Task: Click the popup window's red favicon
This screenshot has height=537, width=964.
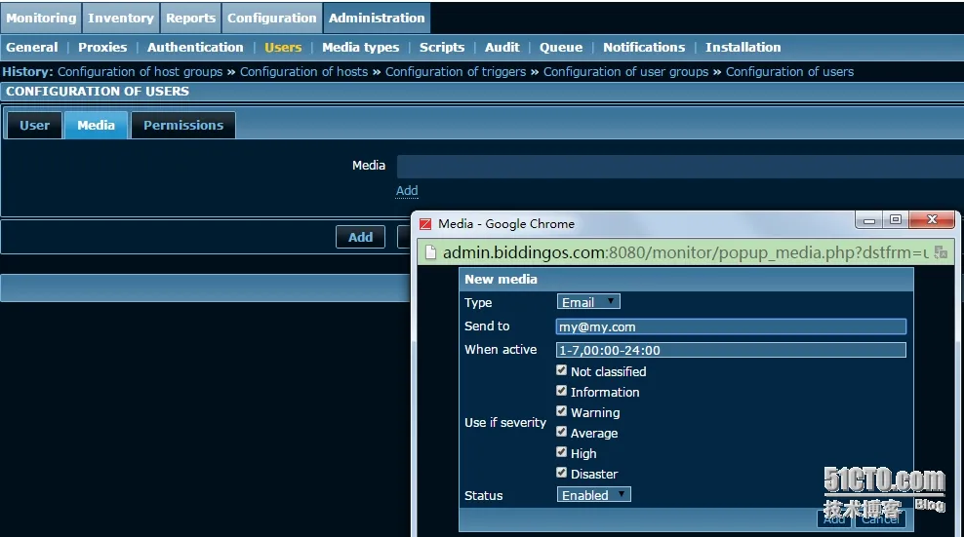Action: [x=425, y=224]
